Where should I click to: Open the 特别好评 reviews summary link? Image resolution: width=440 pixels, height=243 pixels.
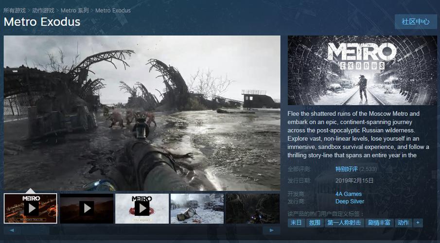coord(347,169)
